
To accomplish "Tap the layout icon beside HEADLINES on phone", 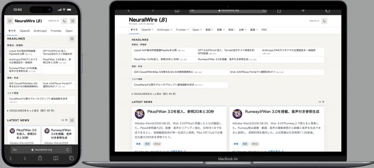I will click(x=72, y=39).
